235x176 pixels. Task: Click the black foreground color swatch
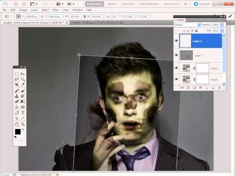click(x=18, y=132)
